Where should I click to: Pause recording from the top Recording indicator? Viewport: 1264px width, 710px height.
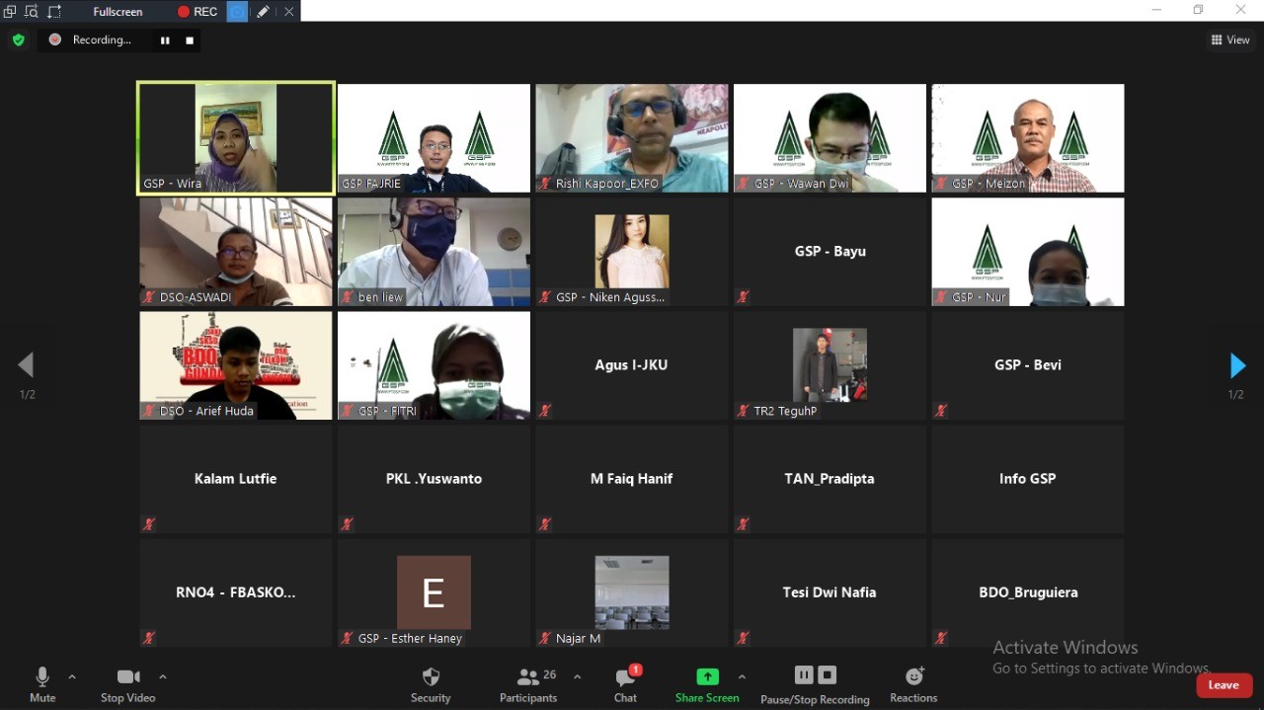165,40
